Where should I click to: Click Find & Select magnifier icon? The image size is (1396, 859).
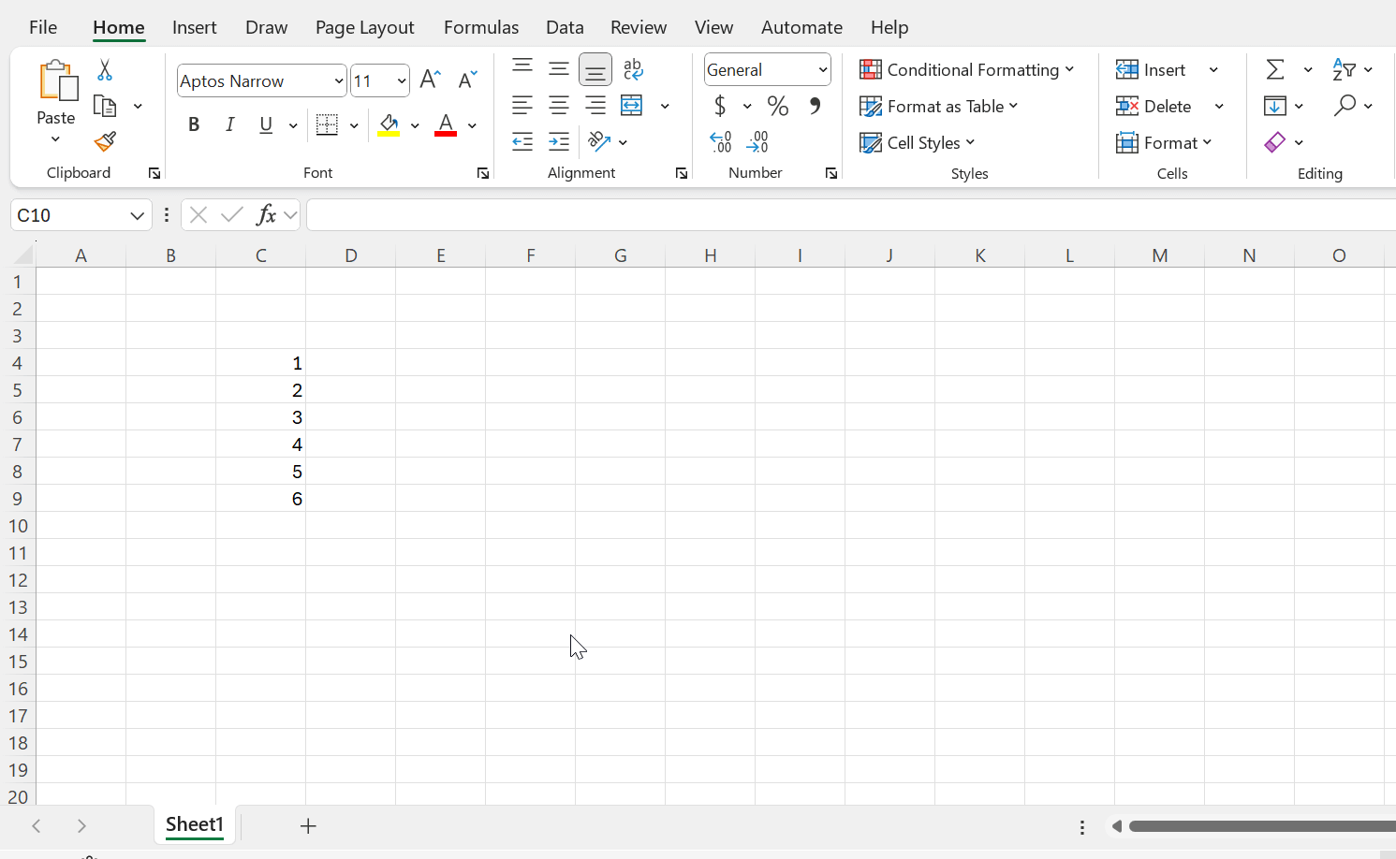click(1345, 106)
